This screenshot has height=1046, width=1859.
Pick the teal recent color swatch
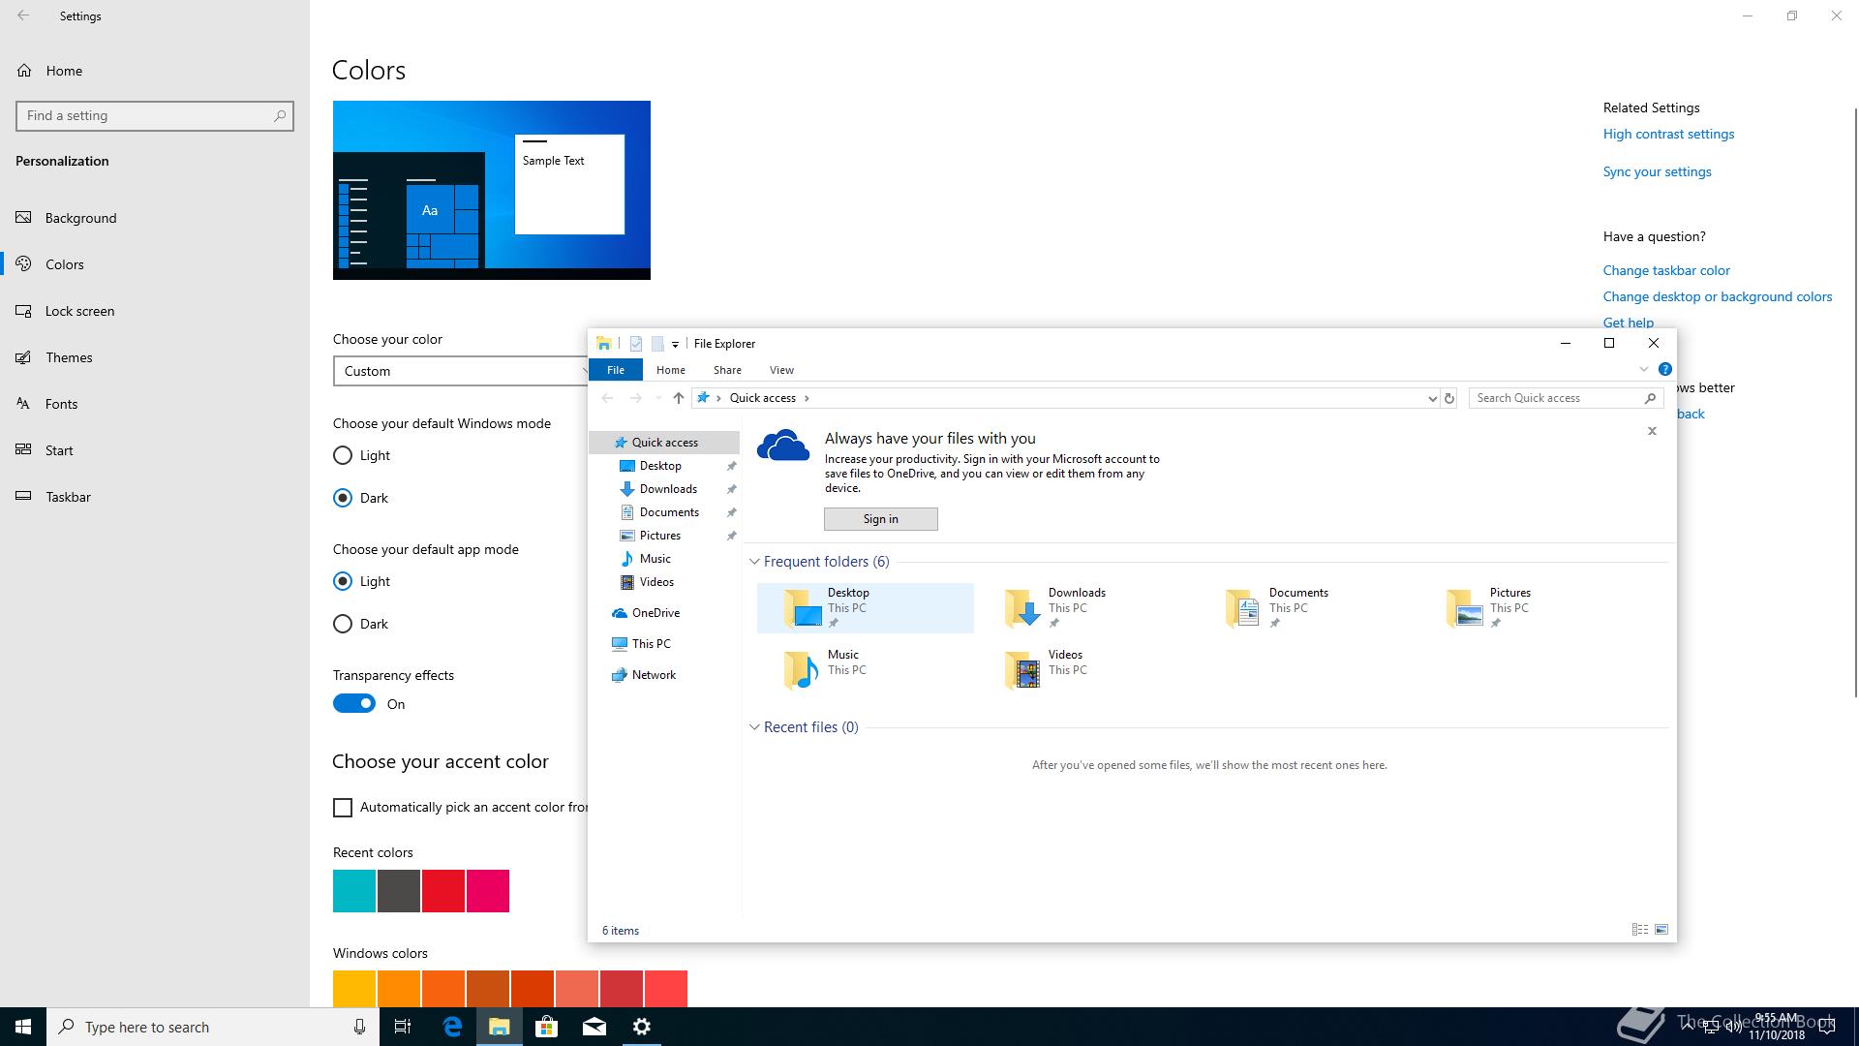coord(354,891)
